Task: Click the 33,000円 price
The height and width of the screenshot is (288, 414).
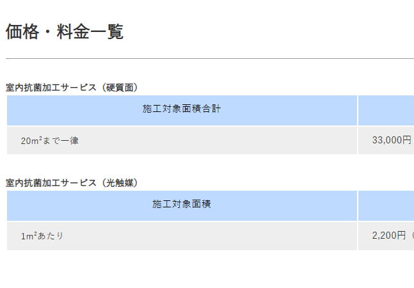Action: 392,141
